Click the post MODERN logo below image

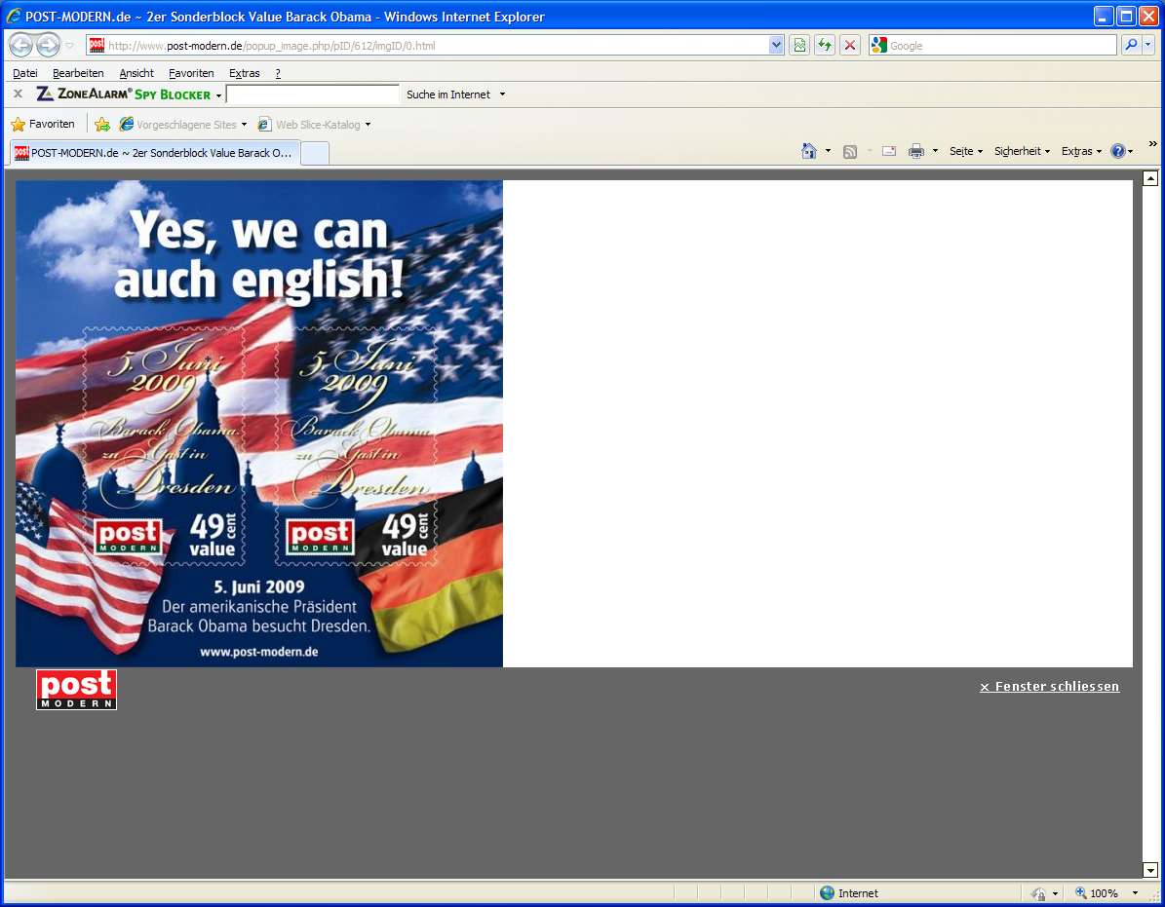[x=76, y=690]
